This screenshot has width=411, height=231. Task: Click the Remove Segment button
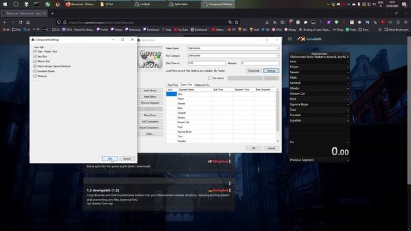[x=150, y=103]
